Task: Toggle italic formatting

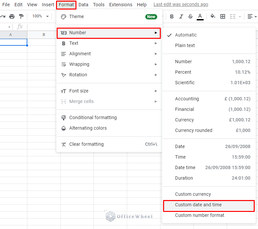Action: [x=181, y=16]
